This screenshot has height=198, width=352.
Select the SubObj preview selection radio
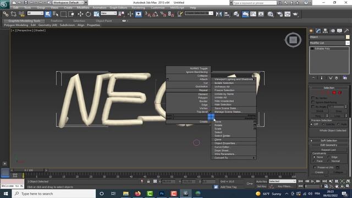tap(323, 124)
